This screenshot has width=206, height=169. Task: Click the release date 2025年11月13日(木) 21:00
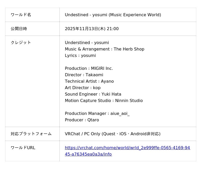click(x=92, y=29)
